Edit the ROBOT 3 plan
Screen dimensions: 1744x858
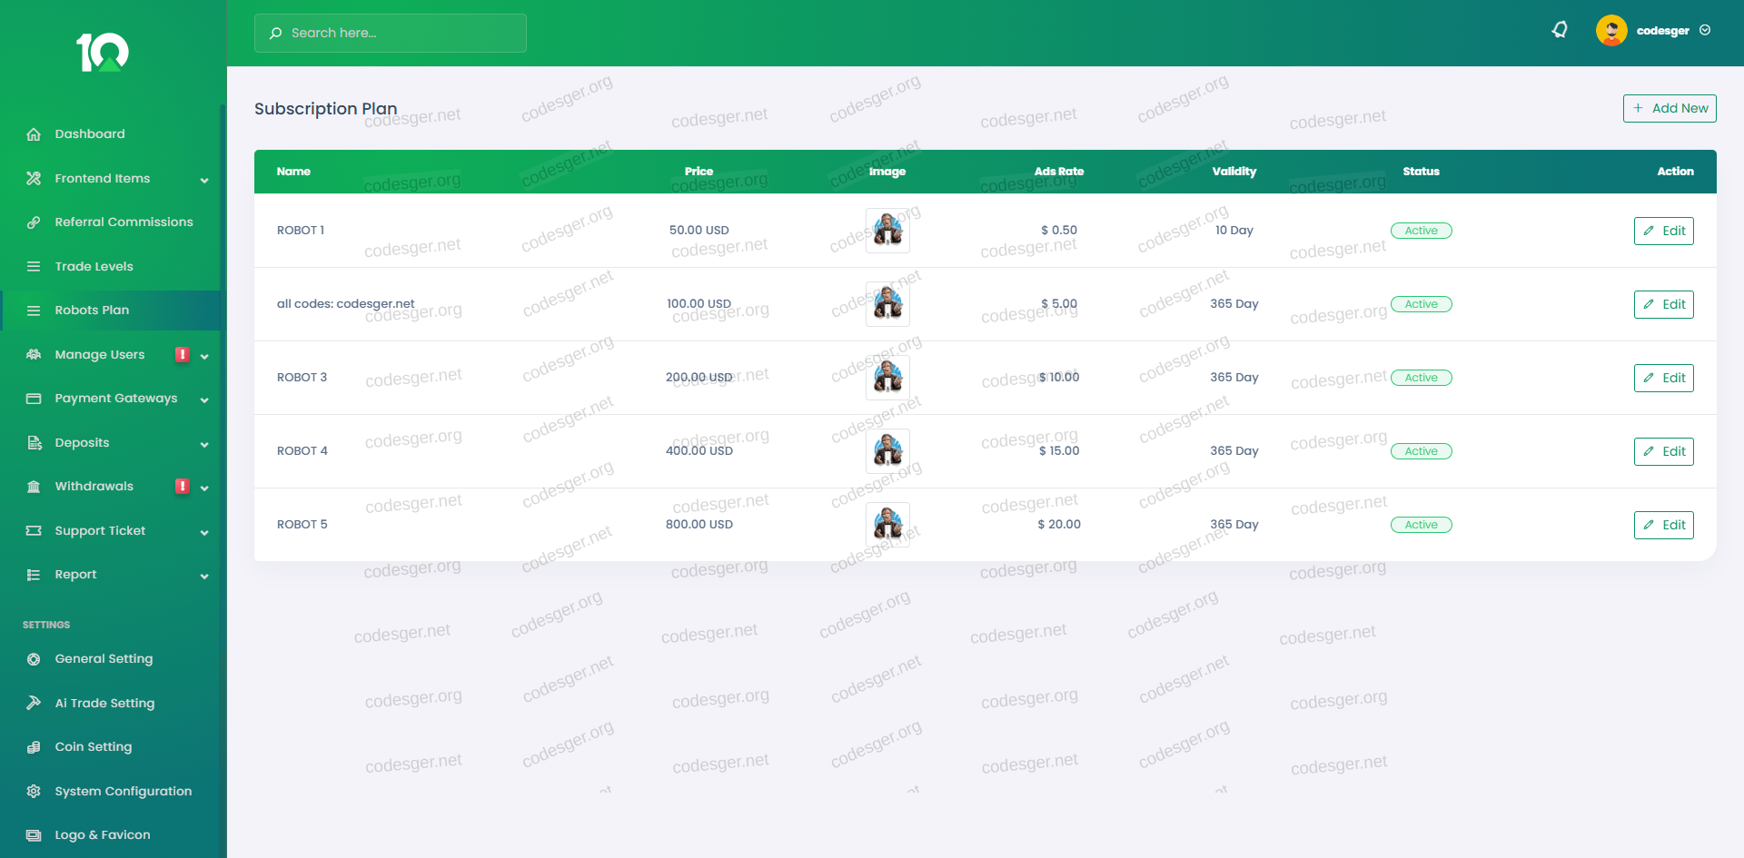pyautogui.click(x=1663, y=378)
